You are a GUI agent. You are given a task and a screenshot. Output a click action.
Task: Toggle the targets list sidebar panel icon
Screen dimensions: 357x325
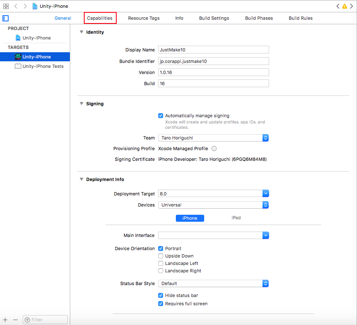[5, 18]
